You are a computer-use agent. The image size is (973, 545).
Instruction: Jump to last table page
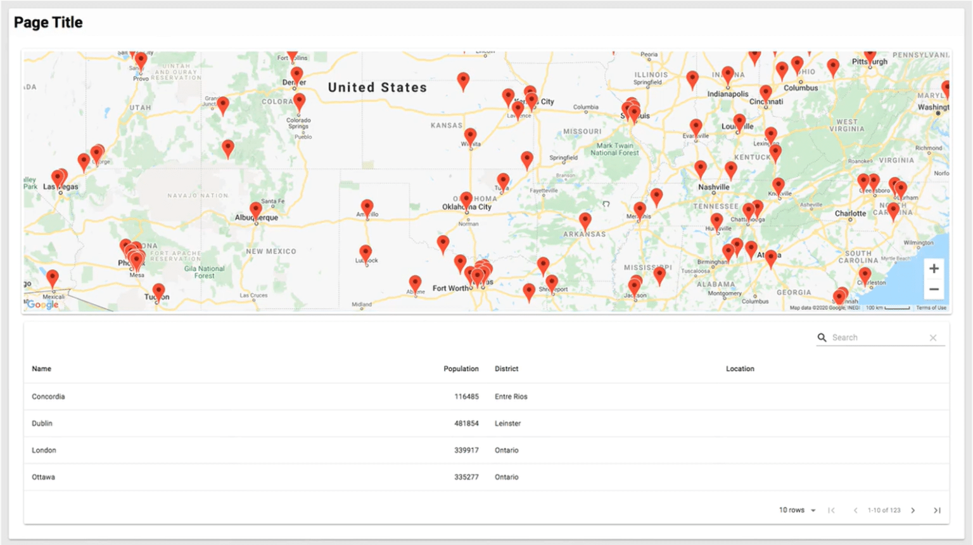pos(937,510)
